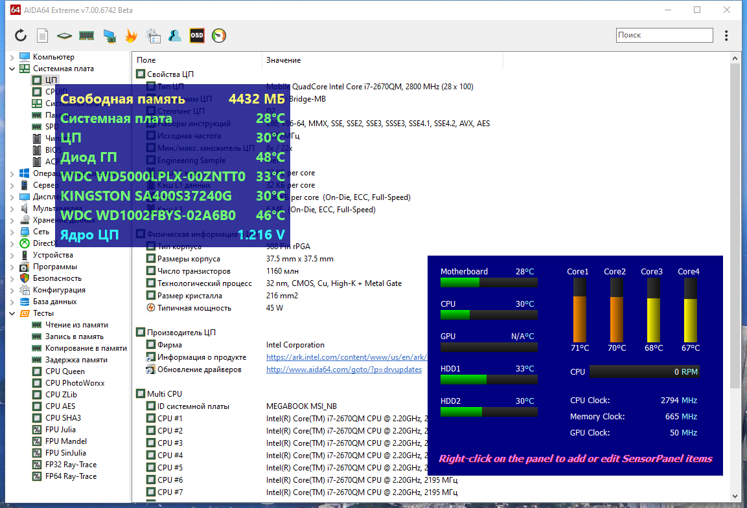Expand the DirectX section

13,243
